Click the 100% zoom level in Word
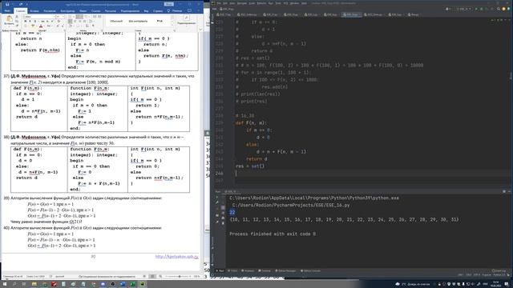513x288 pixels. (196, 277)
